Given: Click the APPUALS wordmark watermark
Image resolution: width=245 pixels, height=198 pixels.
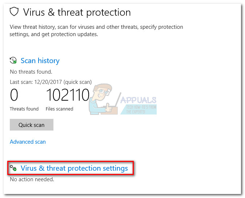Looking at the screenshot, I should coord(138,100).
